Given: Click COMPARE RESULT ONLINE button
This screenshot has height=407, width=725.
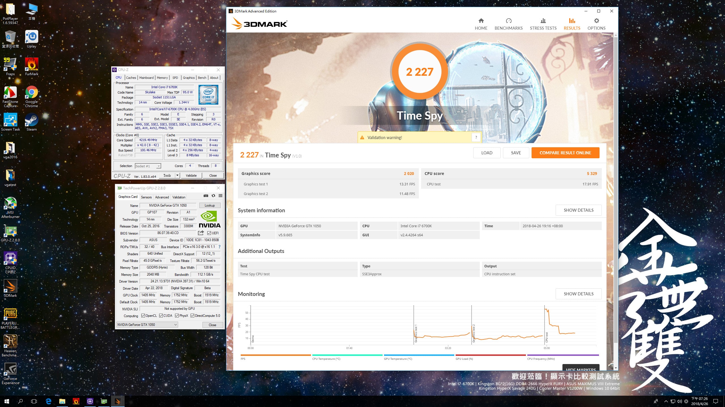Looking at the screenshot, I should (x=565, y=153).
